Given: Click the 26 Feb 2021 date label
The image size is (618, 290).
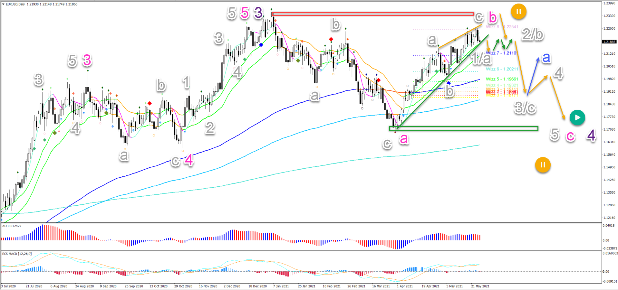Looking at the screenshot, I should (x=356, y=286).
